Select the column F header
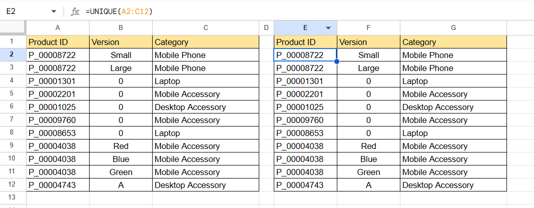The width and height of the screenshot is (534, 208). 368,28
